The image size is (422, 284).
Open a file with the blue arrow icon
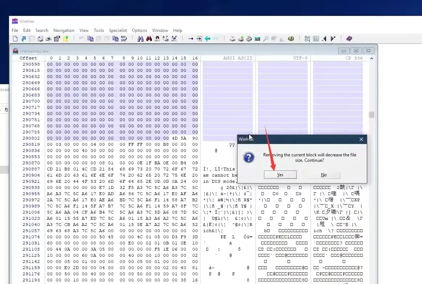pyautogui.click(x=24, y=39)
